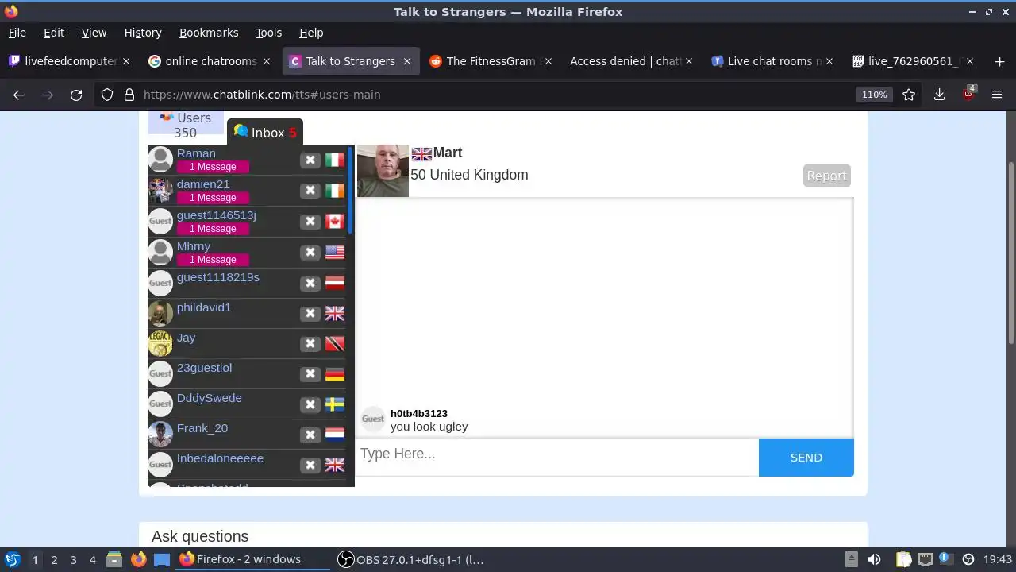Go back to previous page

click(19, 95)
